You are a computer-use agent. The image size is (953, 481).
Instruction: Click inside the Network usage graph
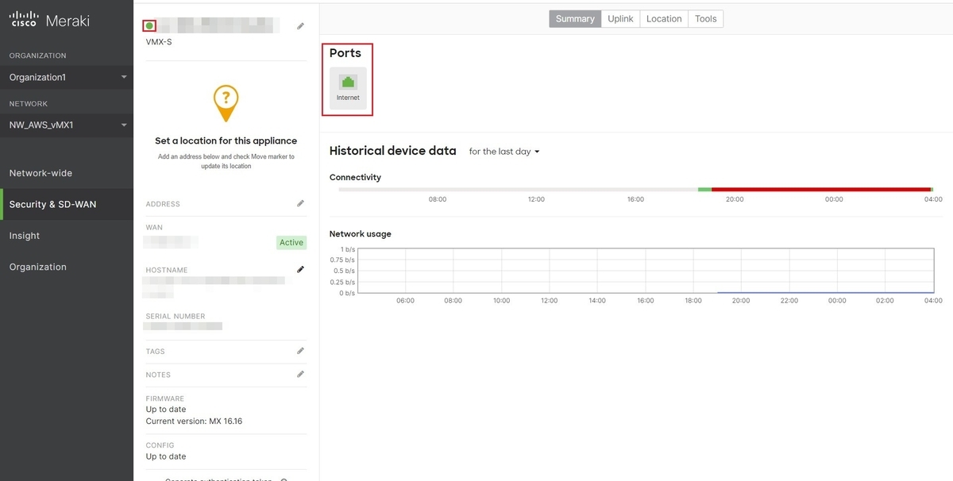[x=645, y=271]
